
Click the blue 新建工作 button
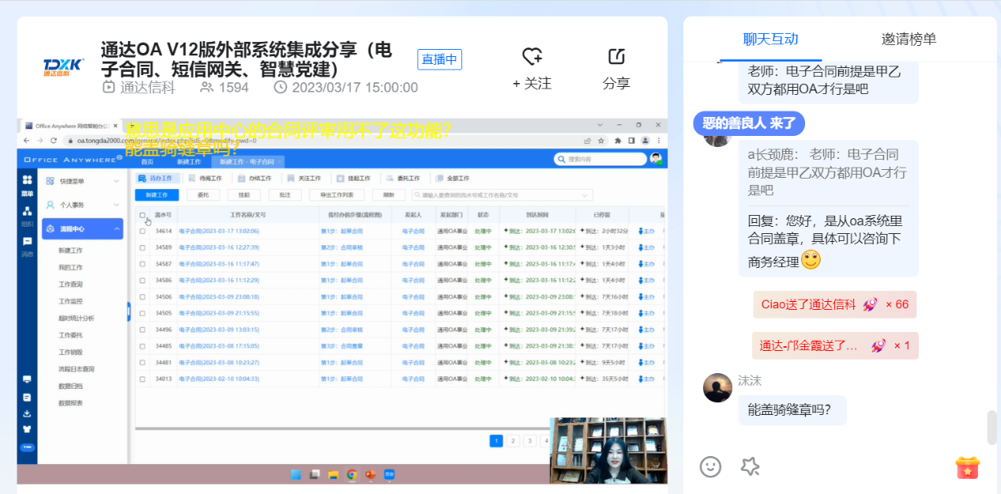(156, 194)
